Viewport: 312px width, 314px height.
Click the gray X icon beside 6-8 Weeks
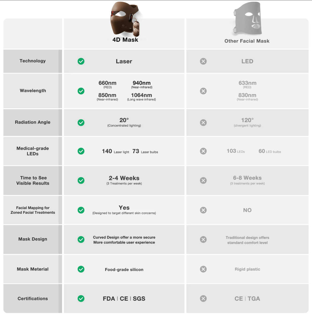click(x=203, y=181)
